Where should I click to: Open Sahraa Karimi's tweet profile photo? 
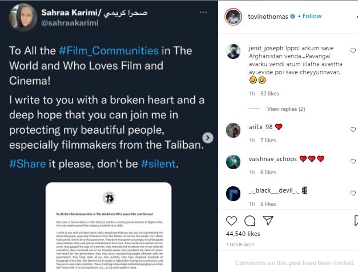(x=19, y=16)
